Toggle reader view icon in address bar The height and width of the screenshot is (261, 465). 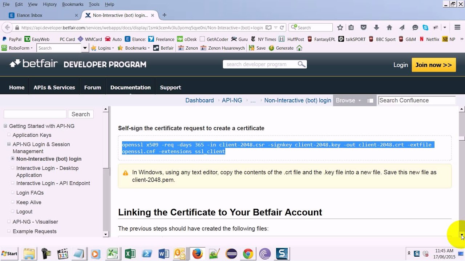point(268,28)
